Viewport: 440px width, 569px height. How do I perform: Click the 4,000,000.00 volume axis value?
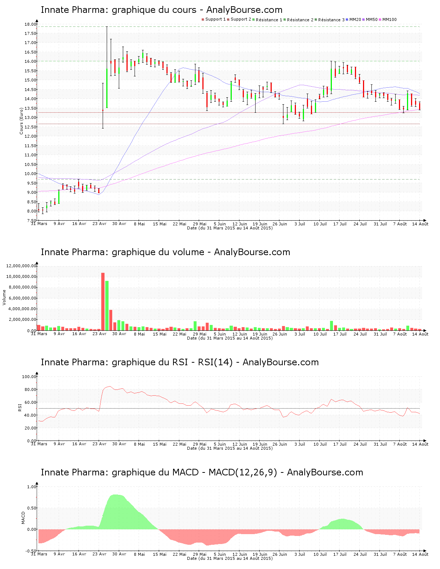22,309
